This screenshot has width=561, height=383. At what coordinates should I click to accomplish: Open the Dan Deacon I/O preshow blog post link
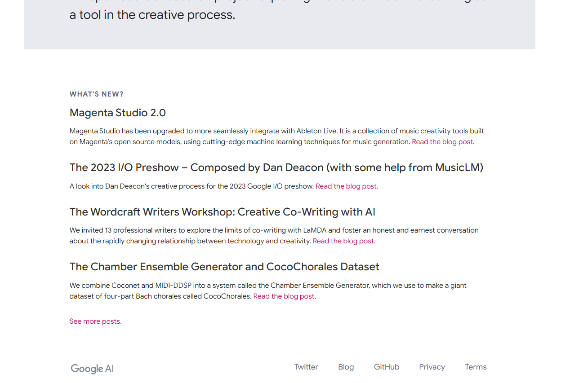click(x=347, y=186)
